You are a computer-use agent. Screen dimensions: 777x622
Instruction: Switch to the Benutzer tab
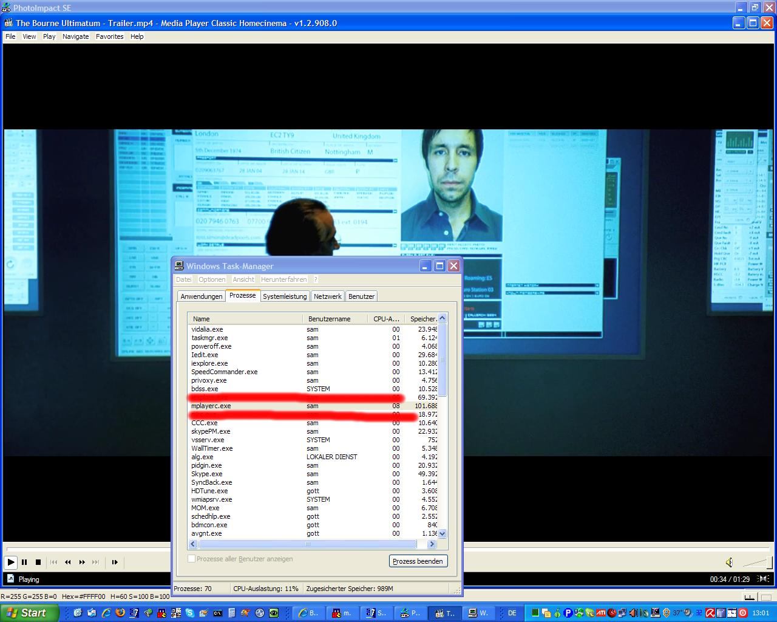(x=361, y=296)
